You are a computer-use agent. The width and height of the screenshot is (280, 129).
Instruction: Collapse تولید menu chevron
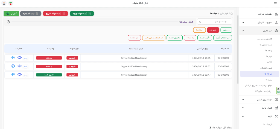click(x=243, y=116)
